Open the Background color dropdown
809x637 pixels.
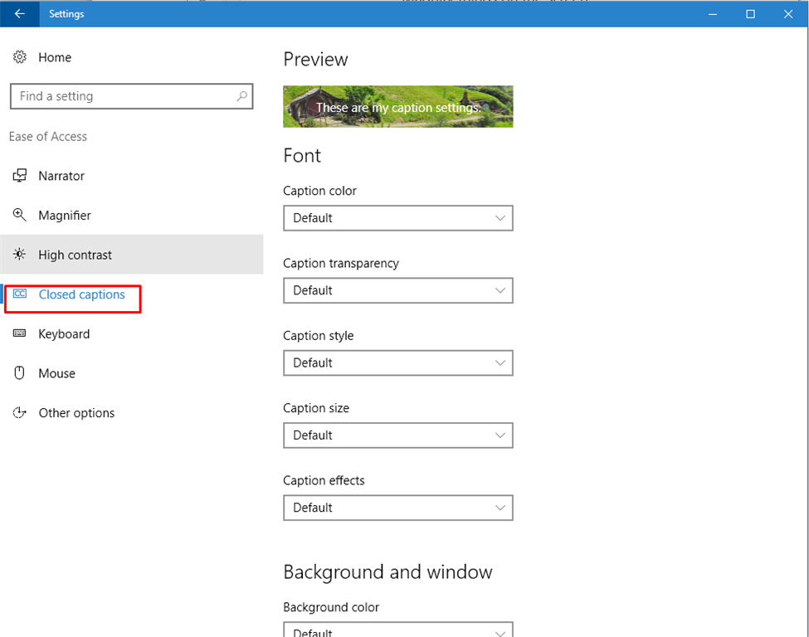(397, 630)
